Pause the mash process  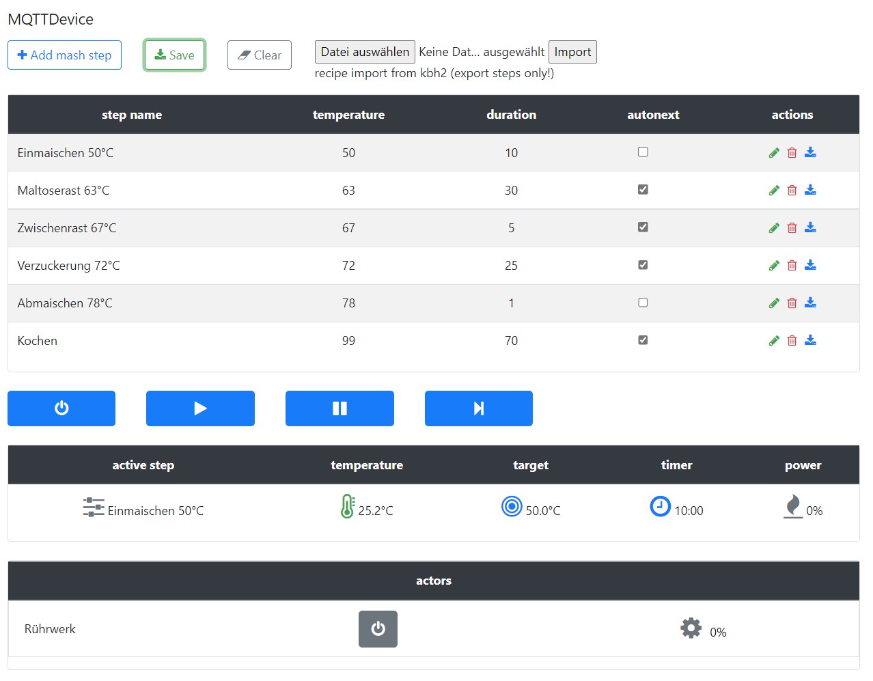[339, 408]
